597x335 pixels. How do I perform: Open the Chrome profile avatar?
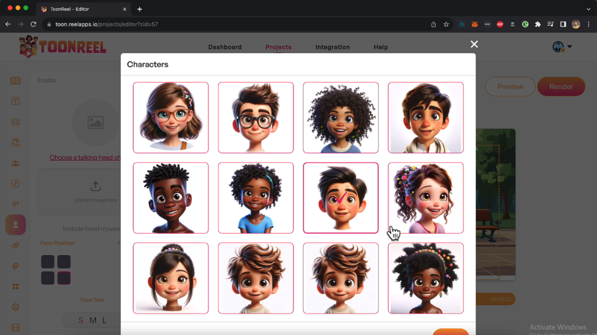(575, 24)
